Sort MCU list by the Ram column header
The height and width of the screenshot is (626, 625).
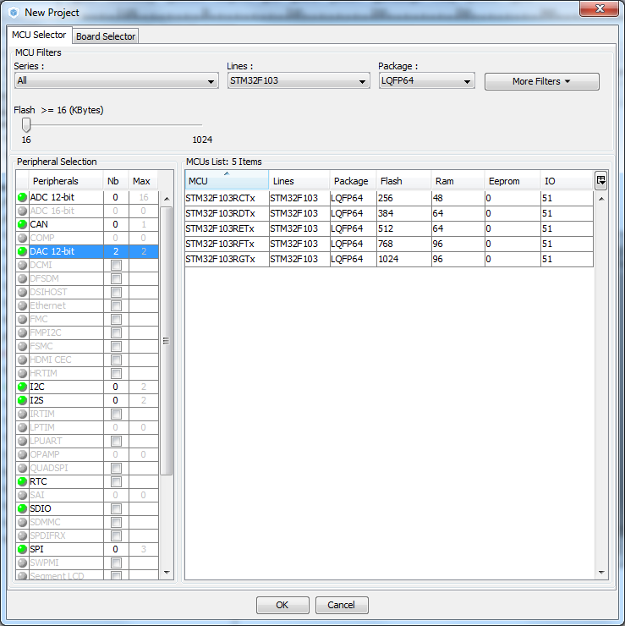[458, 181]
